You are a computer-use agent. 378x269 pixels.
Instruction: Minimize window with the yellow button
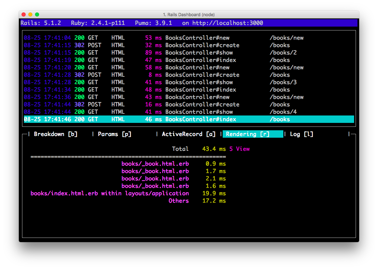30,15
